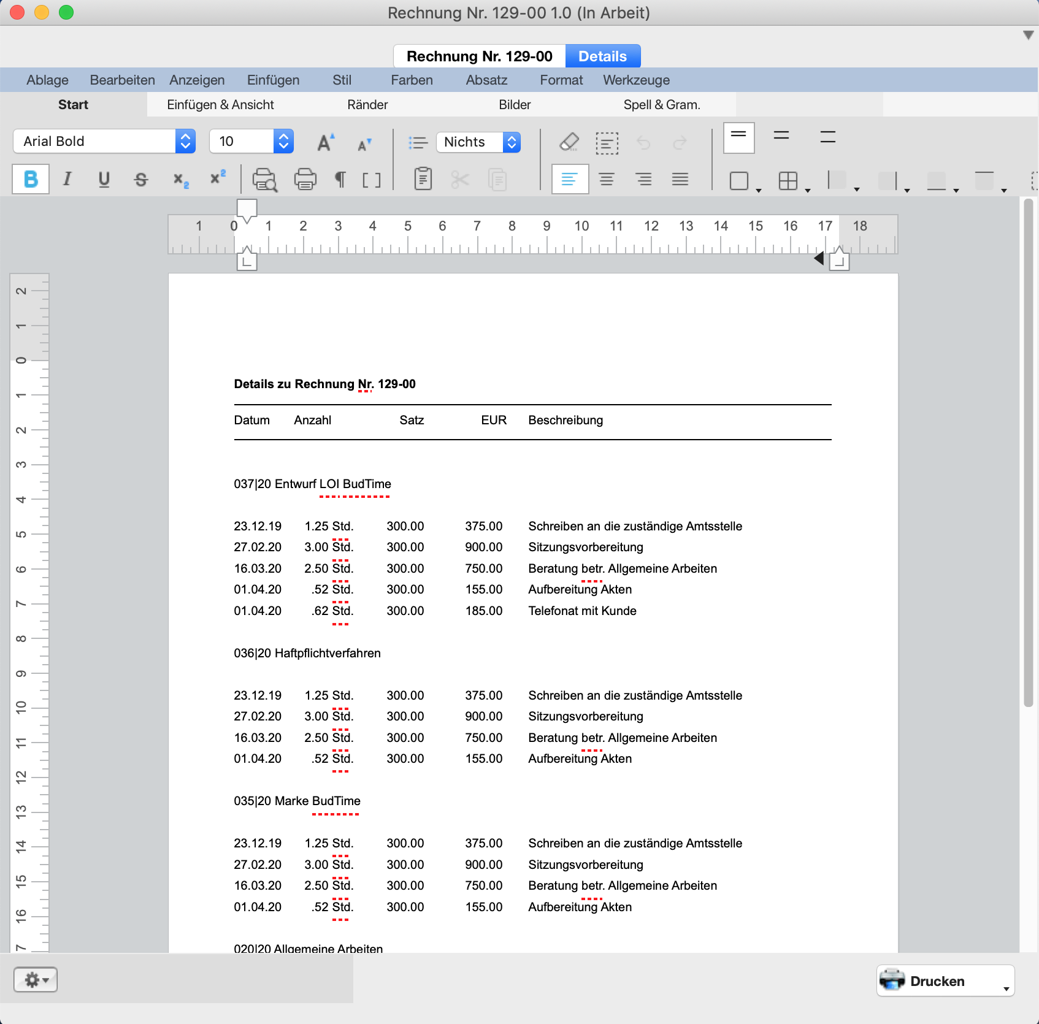Screen dimensions: 1039x1024
Task: Click the vertical scrollbar thumb
Action: (x=1029, y=453)
